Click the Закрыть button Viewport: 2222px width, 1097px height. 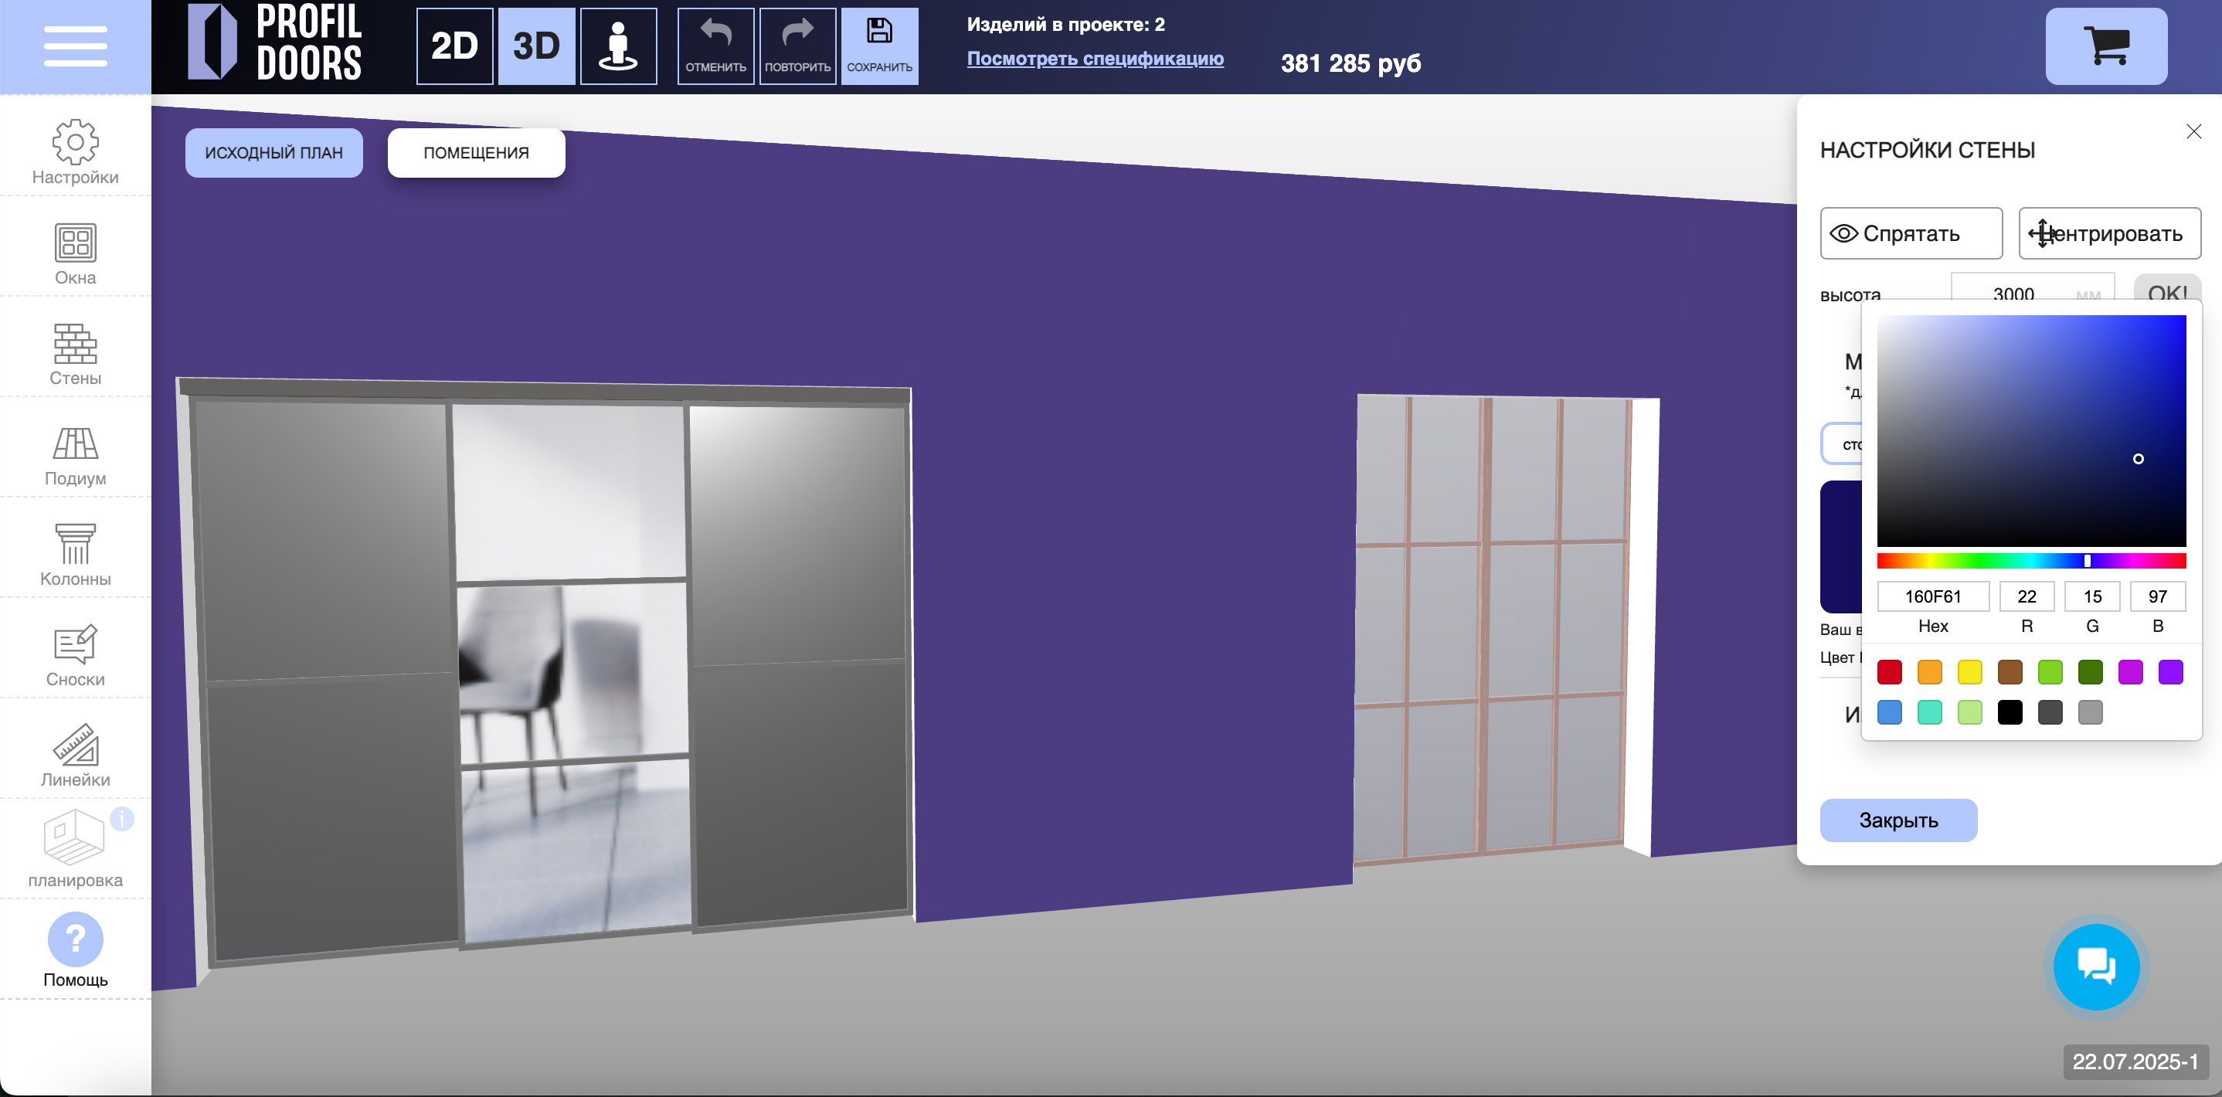1898,820
